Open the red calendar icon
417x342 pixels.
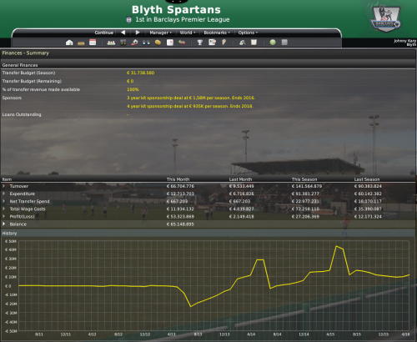93,43
